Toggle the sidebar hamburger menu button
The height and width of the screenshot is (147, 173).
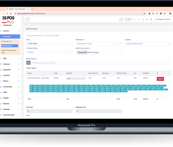coord(28,19)
